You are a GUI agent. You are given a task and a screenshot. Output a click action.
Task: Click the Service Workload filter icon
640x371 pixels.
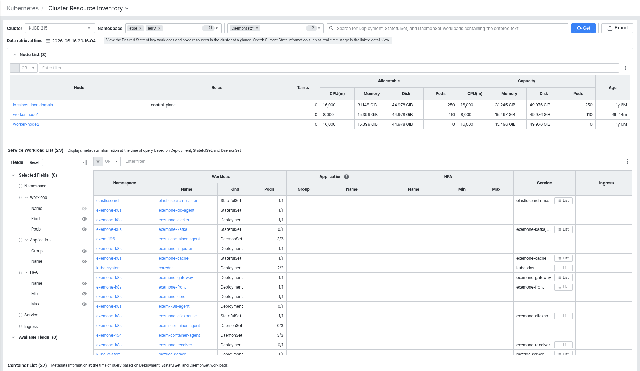click(98, 161)
